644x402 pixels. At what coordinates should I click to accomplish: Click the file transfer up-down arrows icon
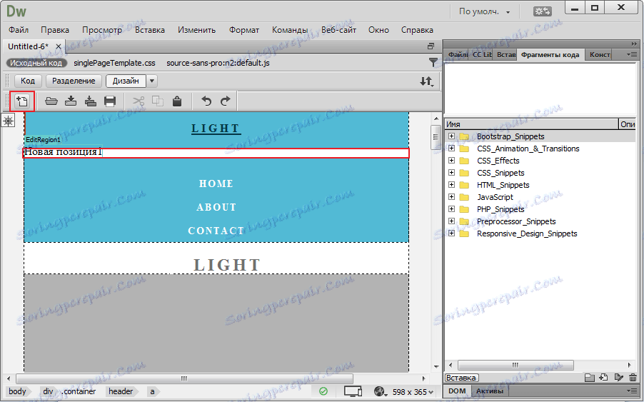pos(427,81)
